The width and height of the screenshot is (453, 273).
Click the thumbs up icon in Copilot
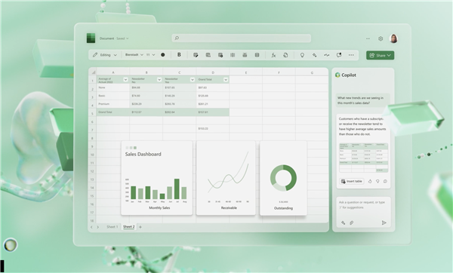click(370, 181)
